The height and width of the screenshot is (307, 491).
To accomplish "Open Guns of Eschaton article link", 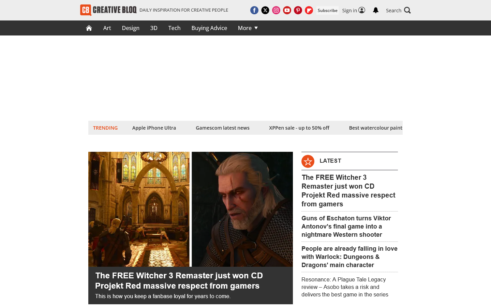I will coord(346,226).
